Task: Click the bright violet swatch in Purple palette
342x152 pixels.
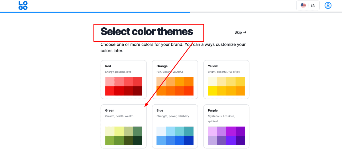Action: coord(231,140)
